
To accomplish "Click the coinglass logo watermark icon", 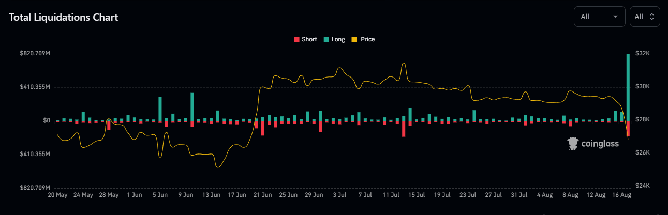I will coord(572,144).
